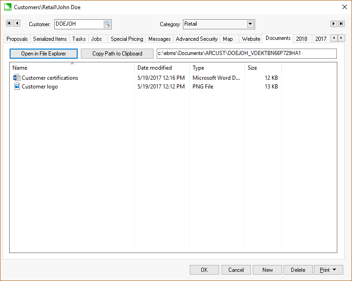The width and height of the screenshot is (352, 281).
Task: Click the Delete button
Action: pyautogui.click(x=298, y=270)
